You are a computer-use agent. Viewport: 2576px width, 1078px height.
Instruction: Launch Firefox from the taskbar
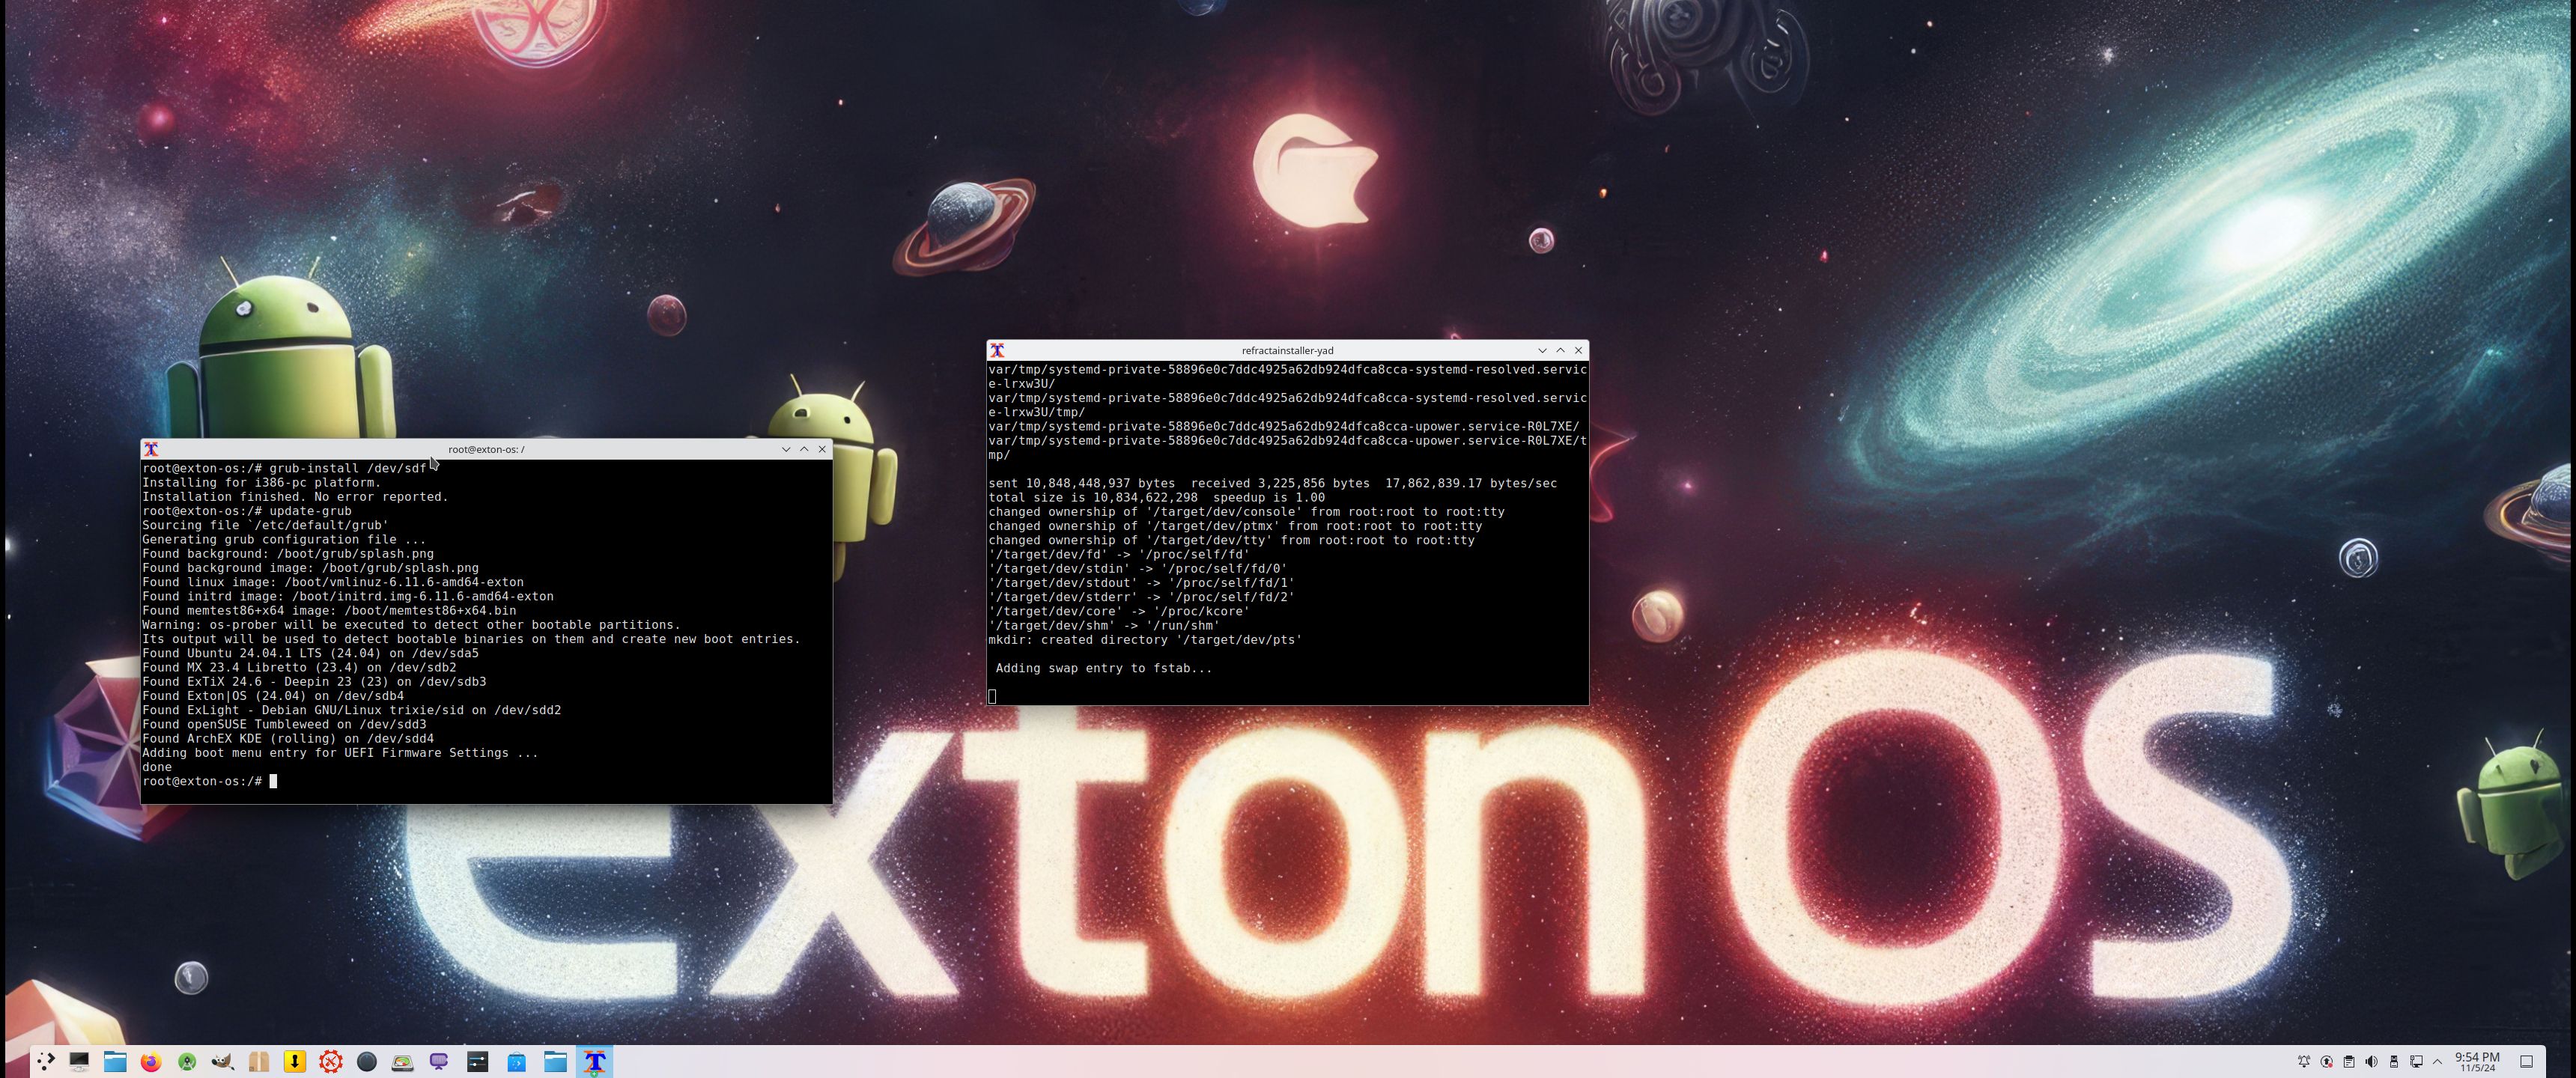click(151, 1061)
